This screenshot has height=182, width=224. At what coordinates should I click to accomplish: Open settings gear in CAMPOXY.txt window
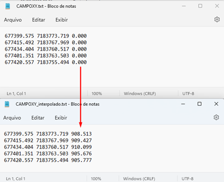pos(217,20)
